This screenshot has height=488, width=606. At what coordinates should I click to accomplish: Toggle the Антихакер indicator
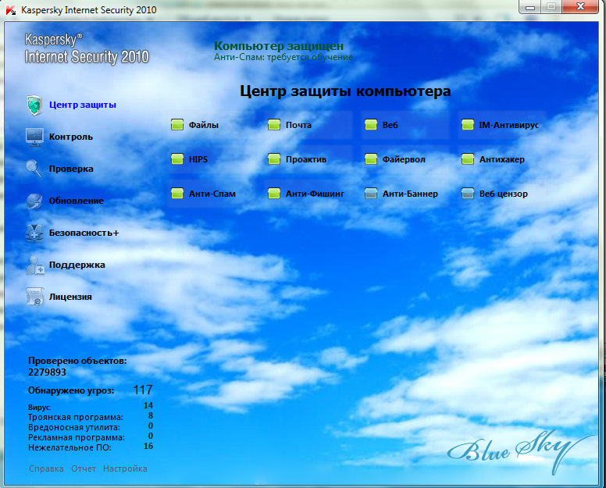468,159
